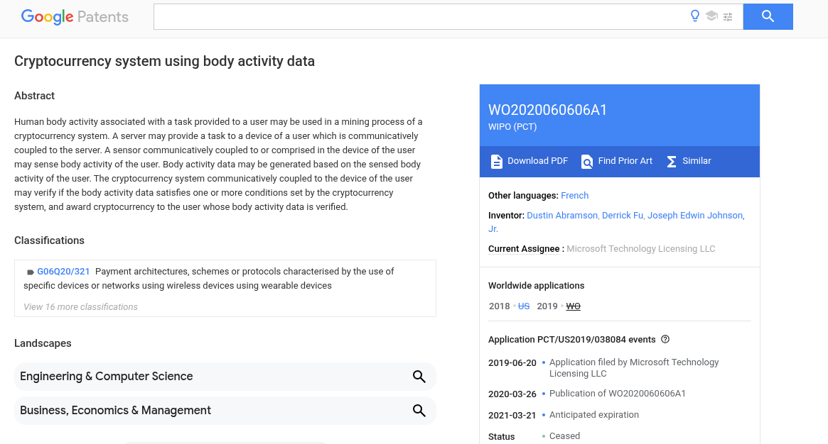
Task: Click the patent title heading
Action: coord(164,61)
